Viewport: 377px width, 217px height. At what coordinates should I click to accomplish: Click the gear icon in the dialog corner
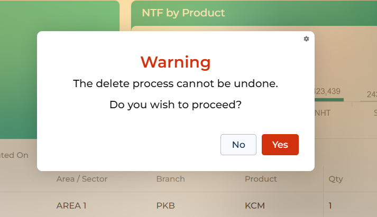(306, 39)
